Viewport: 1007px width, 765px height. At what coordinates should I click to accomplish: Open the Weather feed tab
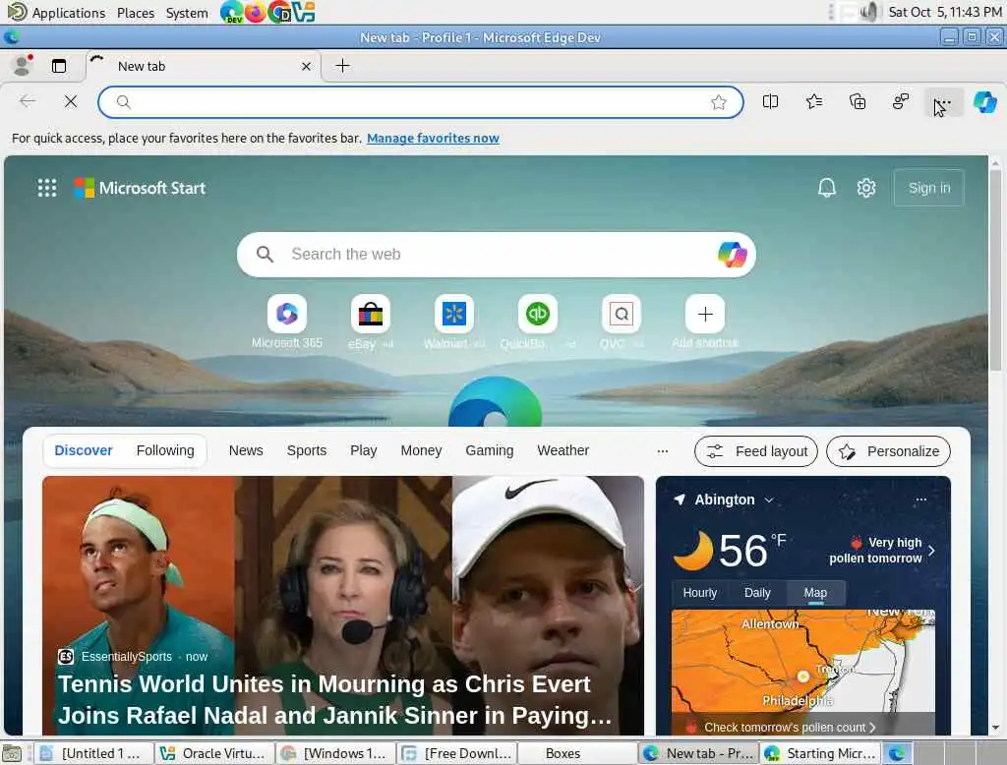[x=563, y=451]
